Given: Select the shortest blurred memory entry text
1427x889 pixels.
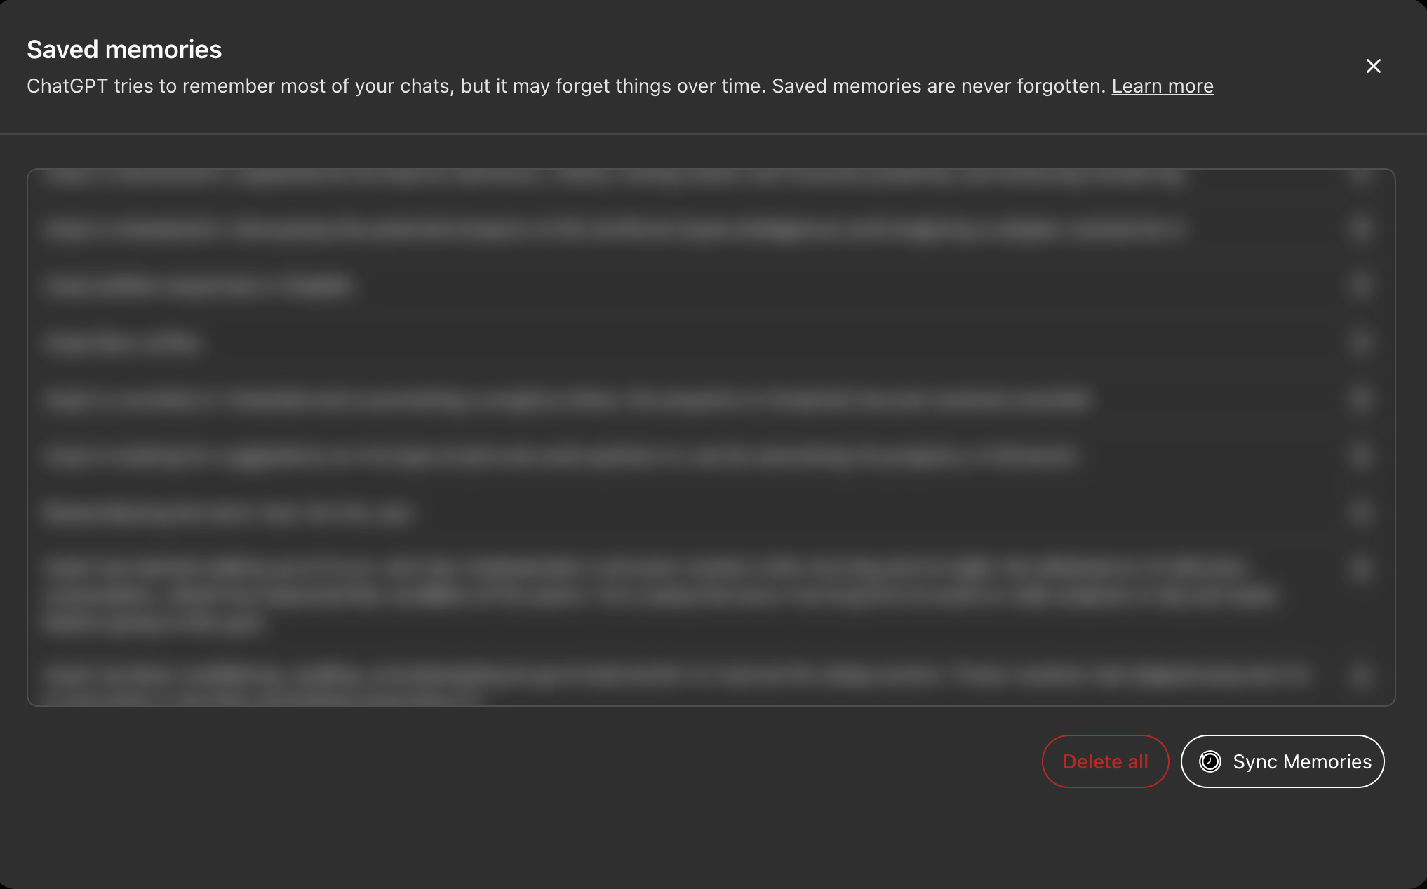Looking at the screenshot, I should [x=123, y=343].
